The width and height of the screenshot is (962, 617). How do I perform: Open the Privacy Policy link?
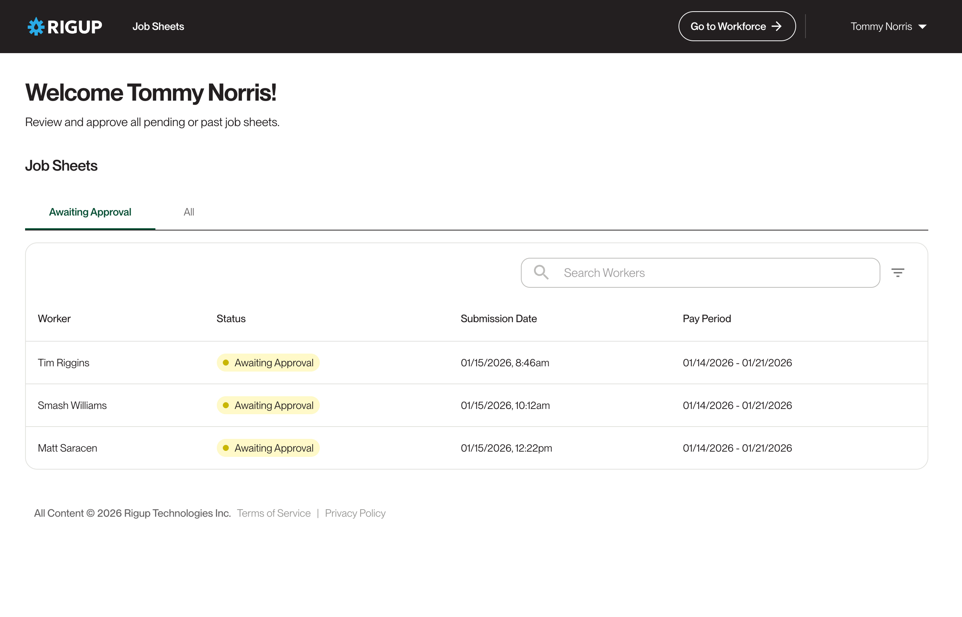coord(355,513)
